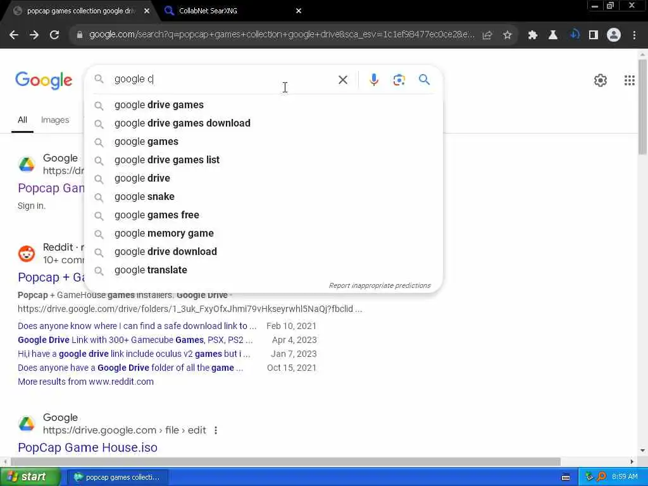The image size is (648, 486).
Task: Start voice search with microphone icon
Action: click(x=373, y=80)
